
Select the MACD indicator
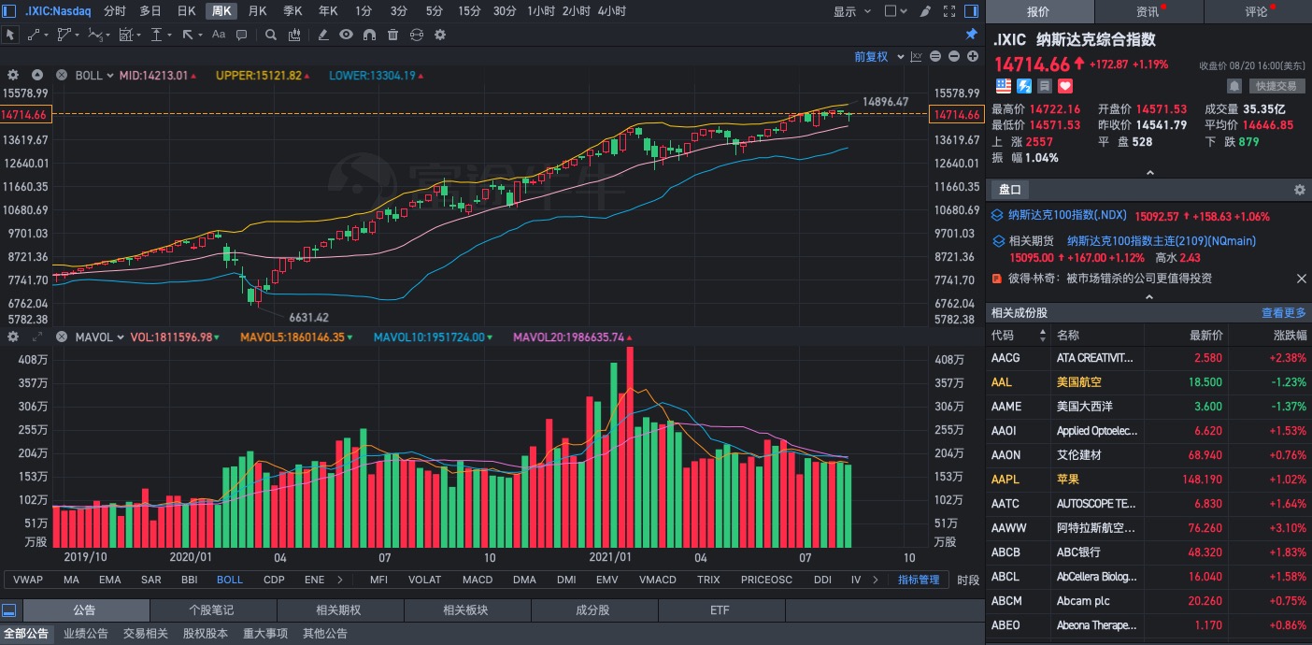[478, 580]
